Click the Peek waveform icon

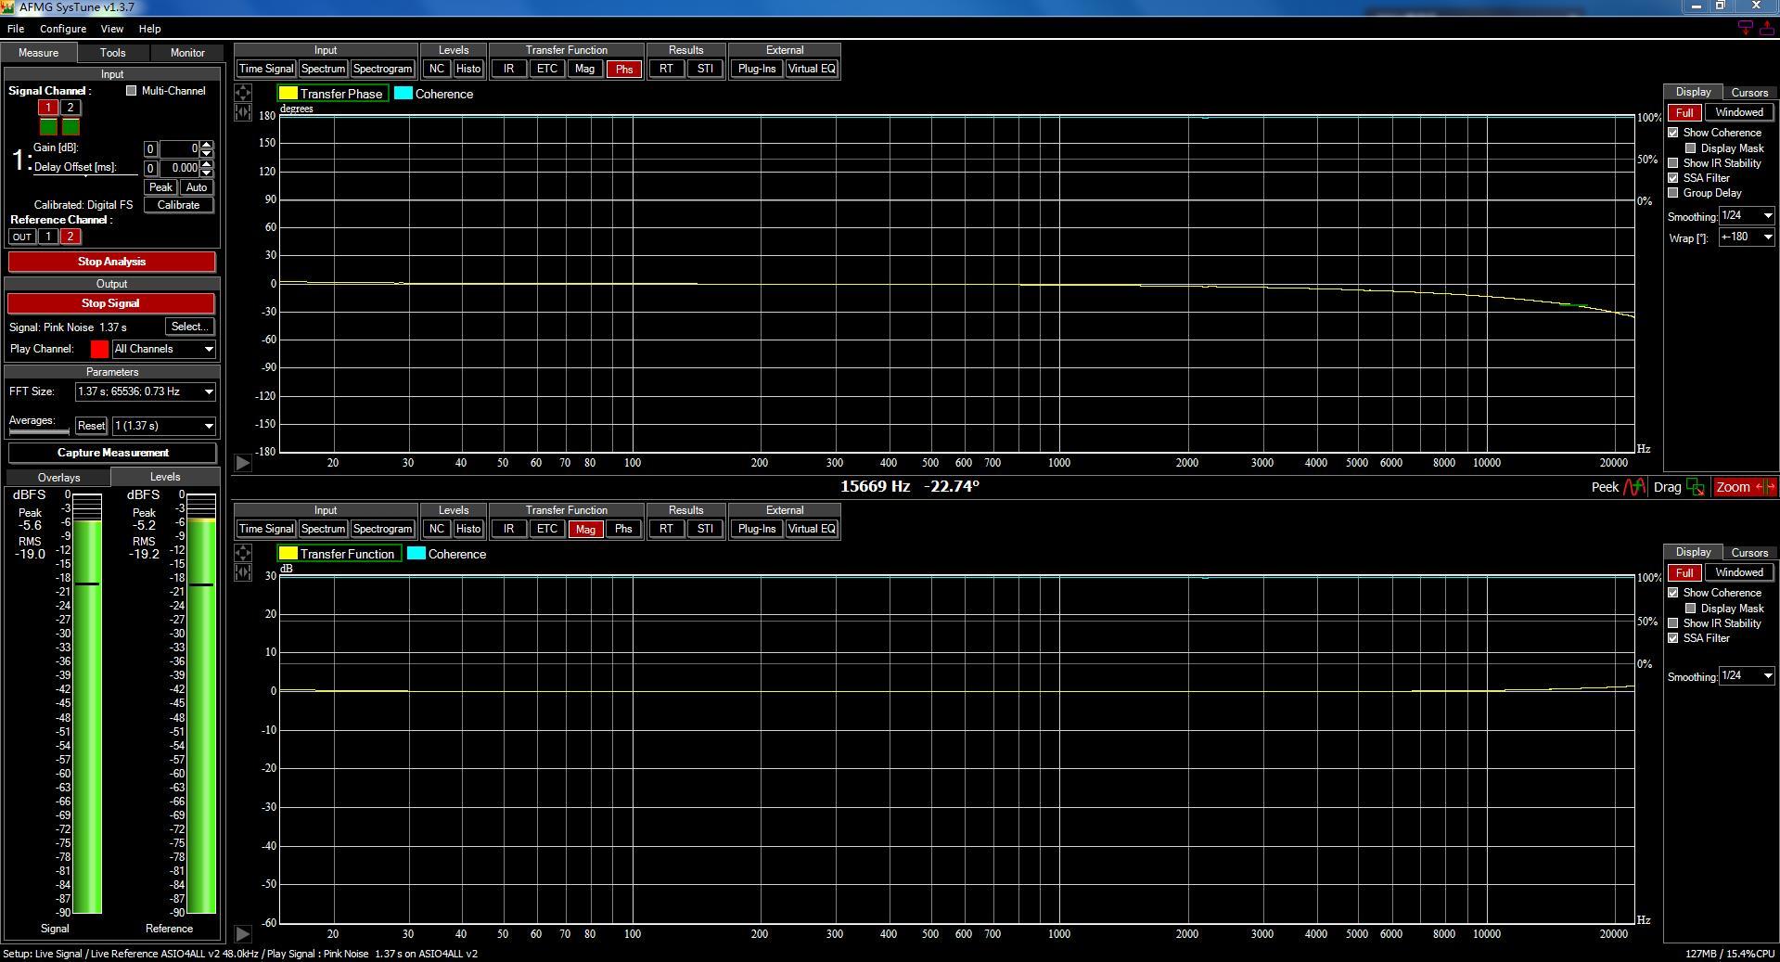(x=1633, y=487)
